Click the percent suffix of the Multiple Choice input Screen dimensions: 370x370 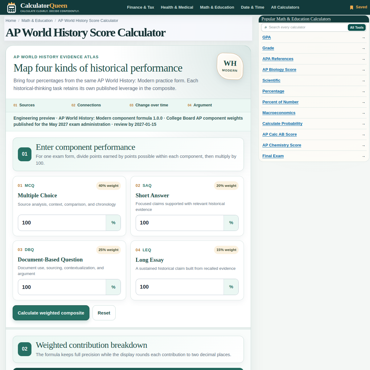[x=113, y=223]
